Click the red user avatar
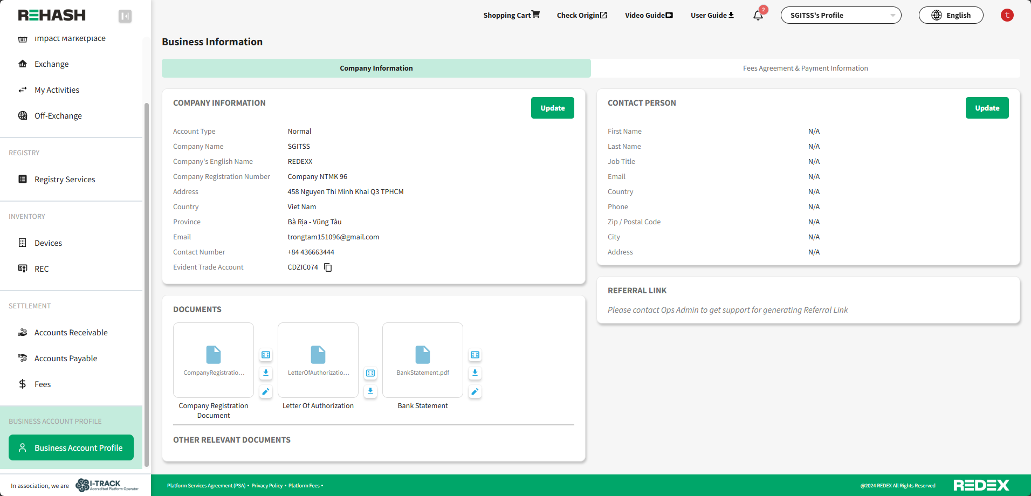This screenshot has height=496, width=1031. [1007, 15]
